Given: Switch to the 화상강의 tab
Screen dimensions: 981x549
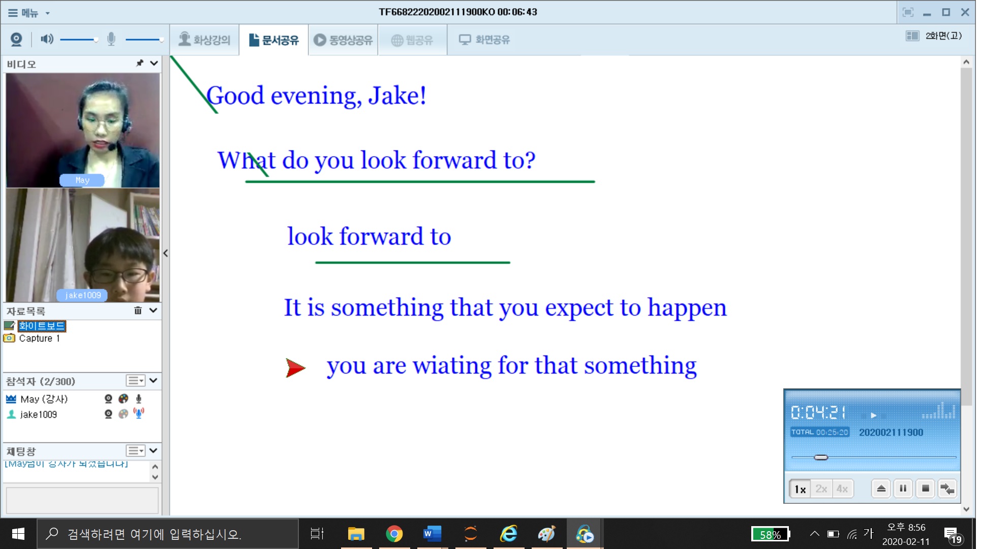Looking at the screenshot, I should [x=204, y=40].
